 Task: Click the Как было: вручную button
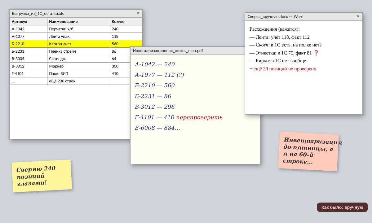[342, 207]
